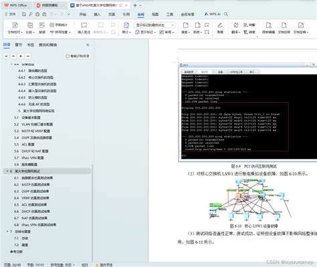317x267 pixels.
Task: Click the new tab plus button
Action: tap(135, 5)
